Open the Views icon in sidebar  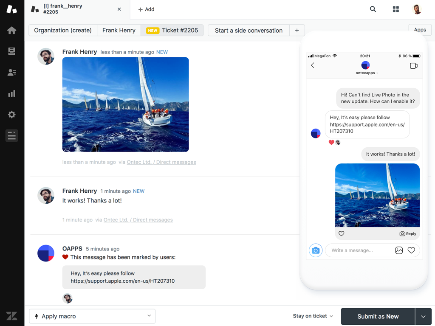click(x=12, y=51)
